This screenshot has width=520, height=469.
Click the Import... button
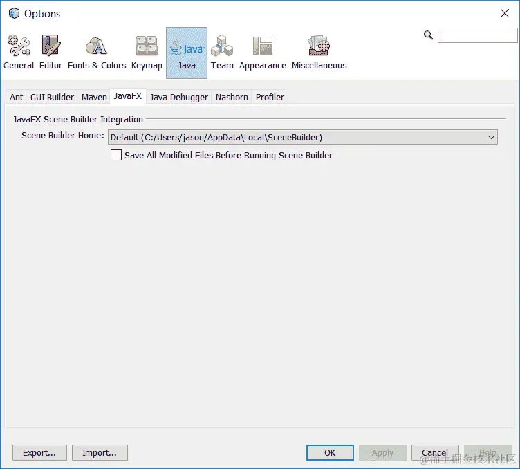(100, 453)
